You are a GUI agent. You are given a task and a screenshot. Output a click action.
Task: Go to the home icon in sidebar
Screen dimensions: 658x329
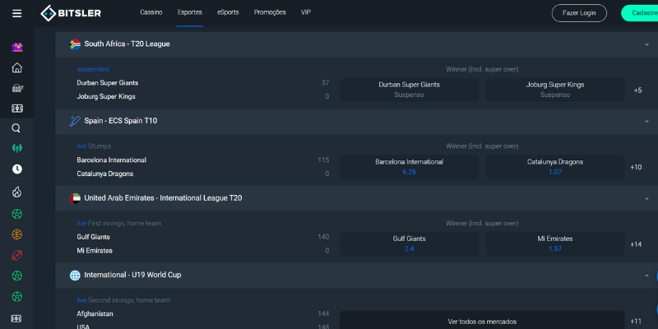click(x=16, y=67)
